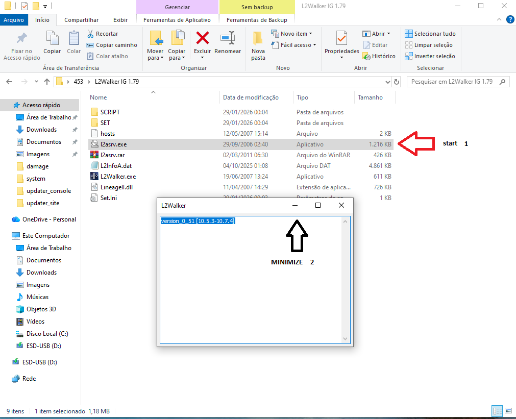Image resolution: width=516 pixels, height=419 pixels.
Task: Click the Fixar no Acesso rápido pin icon
Action: pos(22,38)
